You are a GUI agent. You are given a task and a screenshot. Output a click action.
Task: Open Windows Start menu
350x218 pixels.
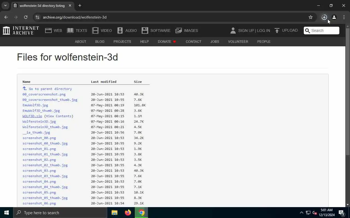7,213
